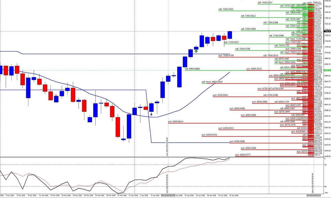Click the put 6400:5702 level label
The height and width of the screenshot is (198, 331).
point(209,135)
